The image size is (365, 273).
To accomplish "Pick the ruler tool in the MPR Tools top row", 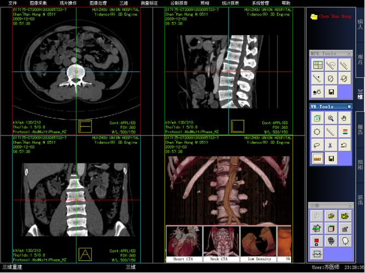I will tap(344, 64).
